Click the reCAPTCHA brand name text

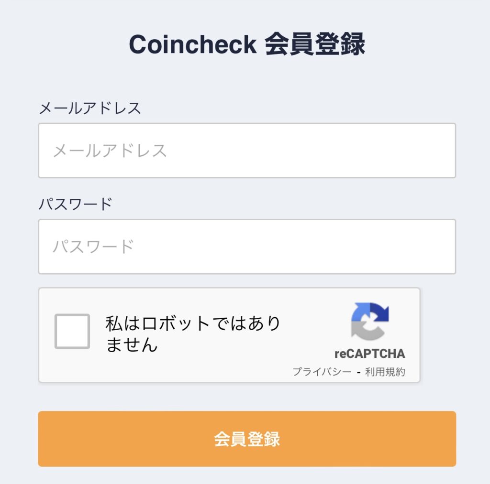(x=369, y=354)
